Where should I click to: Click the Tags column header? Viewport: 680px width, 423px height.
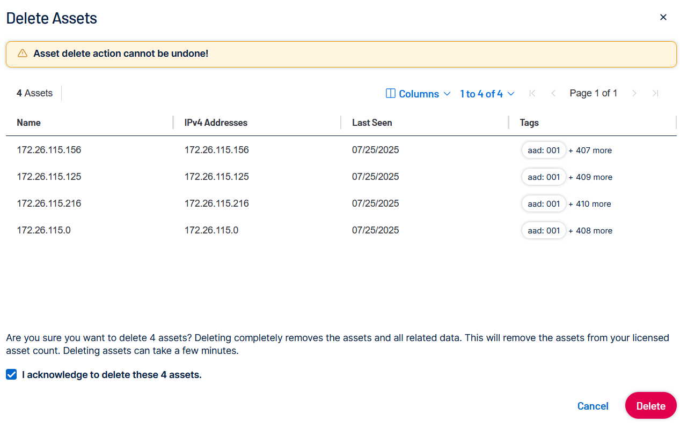click(529, 123)
